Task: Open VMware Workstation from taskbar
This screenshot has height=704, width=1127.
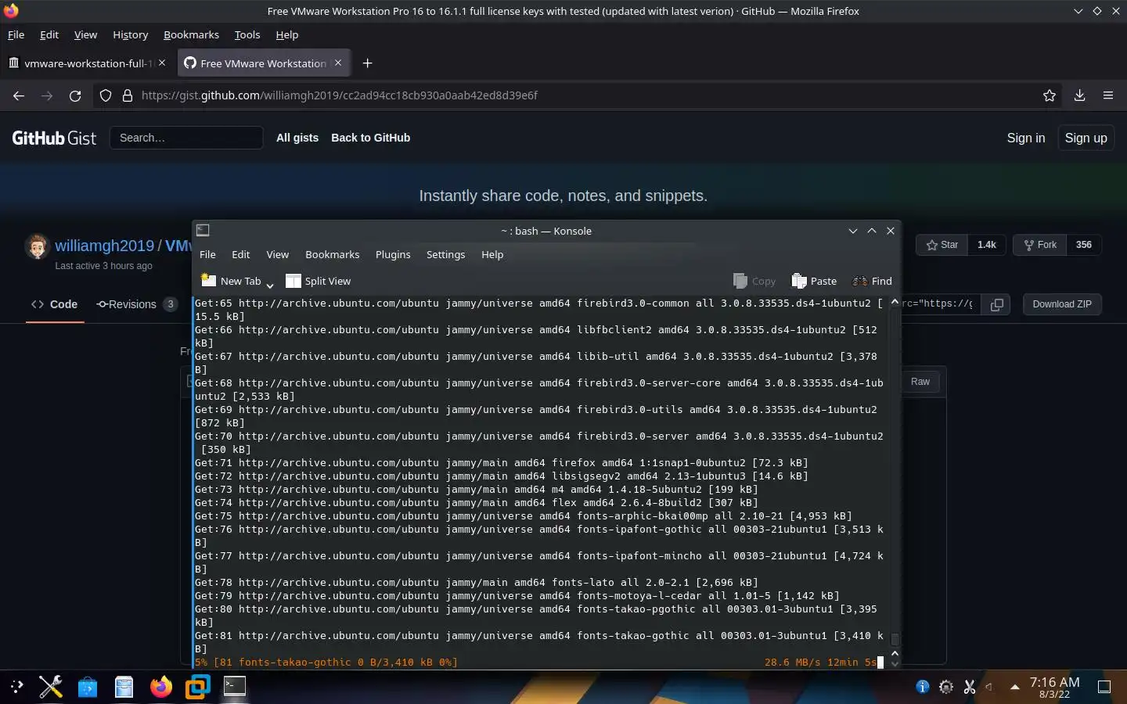Action: [198, 687]
